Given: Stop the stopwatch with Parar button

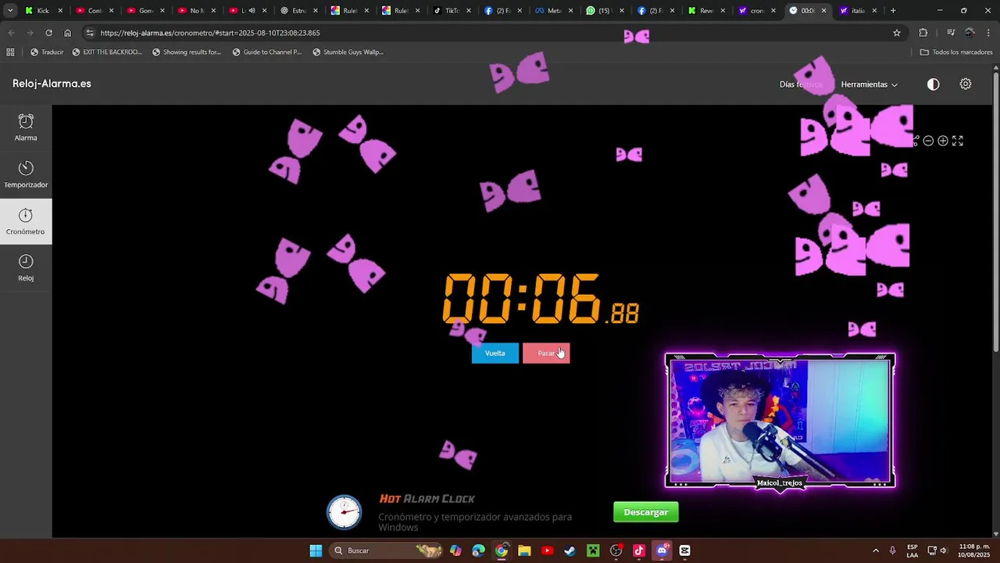Looking at the screenshot, I should coord(546,353).
